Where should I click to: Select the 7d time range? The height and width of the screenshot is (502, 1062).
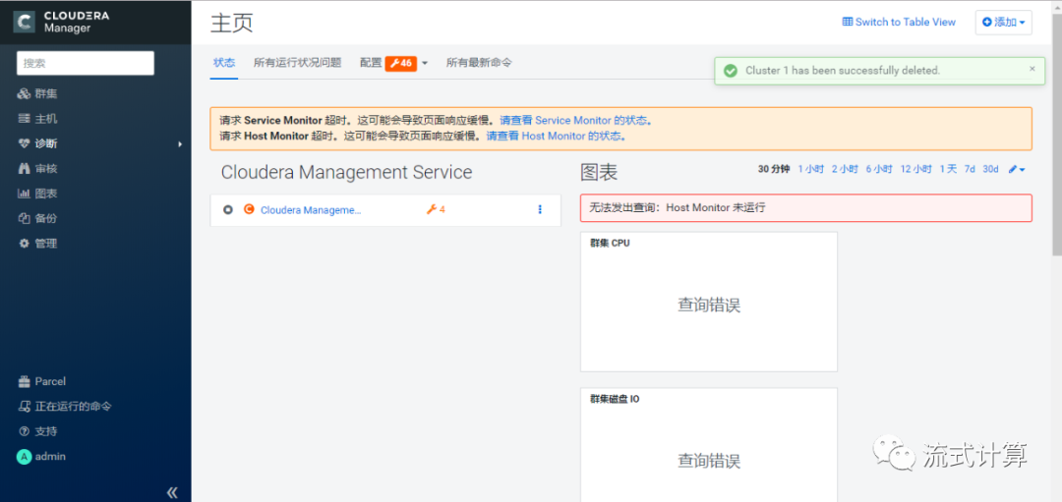click(x=970, y=169)
